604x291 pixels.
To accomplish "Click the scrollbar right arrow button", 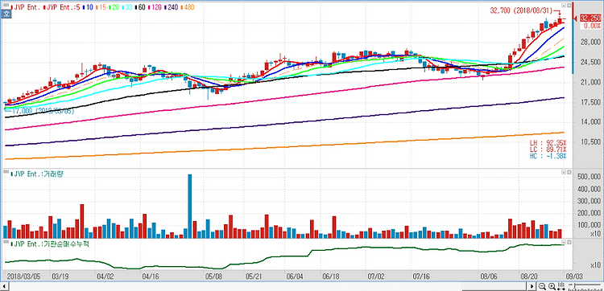I will pyautogui.click(x=532, y=286).
